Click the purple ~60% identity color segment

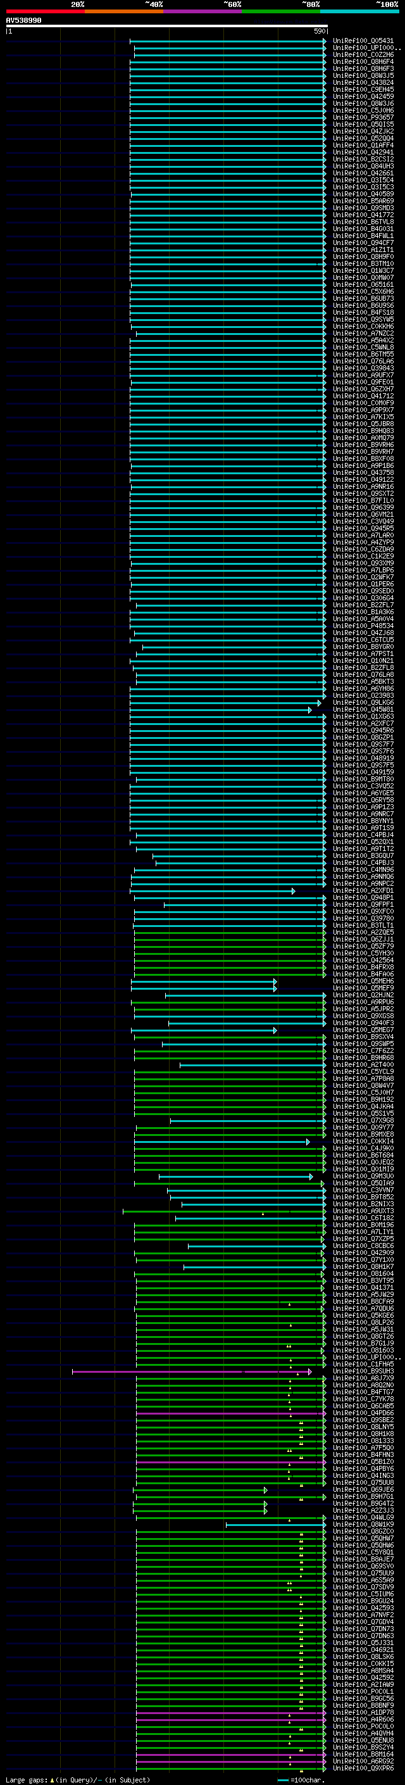[202, 11]
